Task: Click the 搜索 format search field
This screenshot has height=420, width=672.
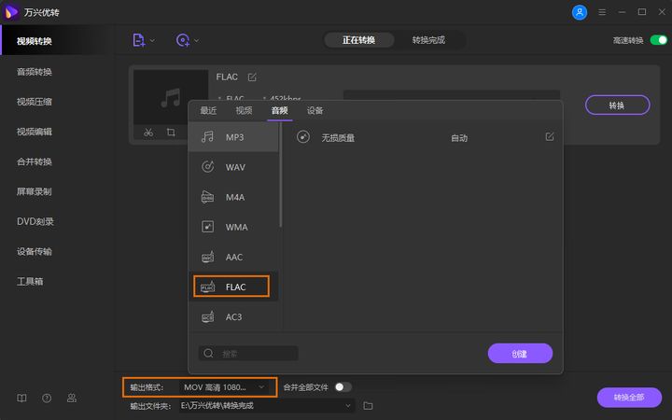Action: 248,354
